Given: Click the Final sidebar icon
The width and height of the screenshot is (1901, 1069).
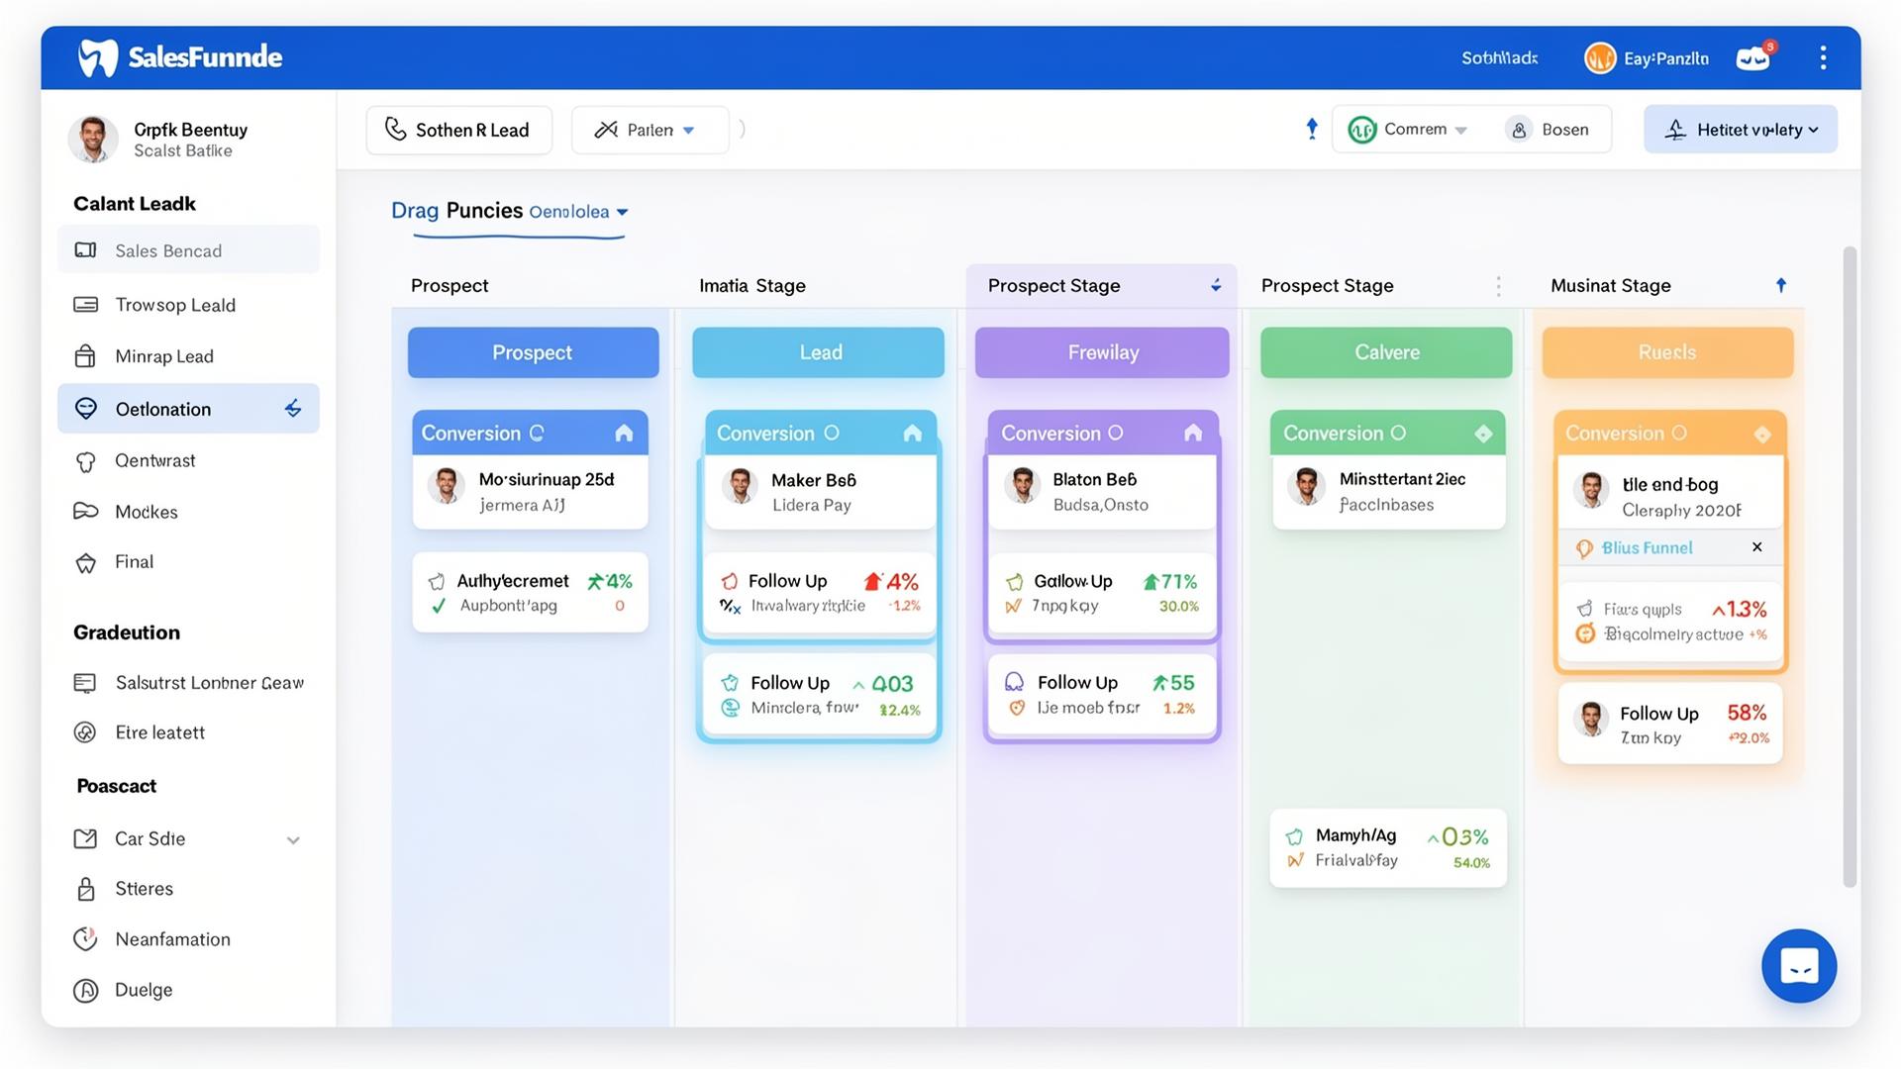Looking at the screenshot, I should pyautogui.click(x=86, y=563).
